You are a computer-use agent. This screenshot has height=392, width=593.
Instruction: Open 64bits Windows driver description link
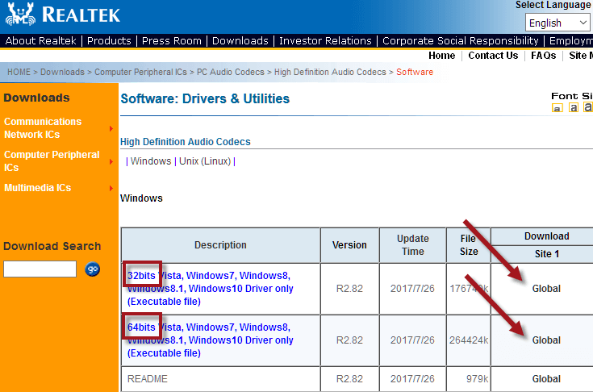click(x=210, y=340)
